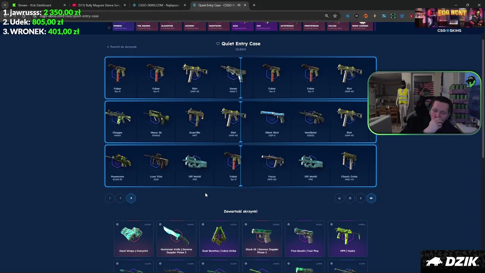Open PHOBOS recent drop card
This screenshot has width=485, height=273.
point(124,26)
